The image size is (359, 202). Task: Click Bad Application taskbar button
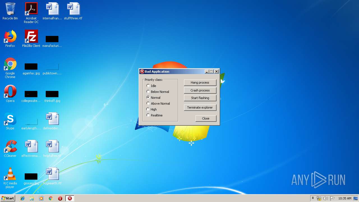pos(70,198)
